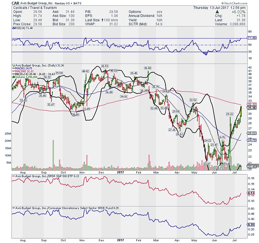Click the 29.32 price label
The height and width of the screenshot is (243, 259).
tap(230, 114)
